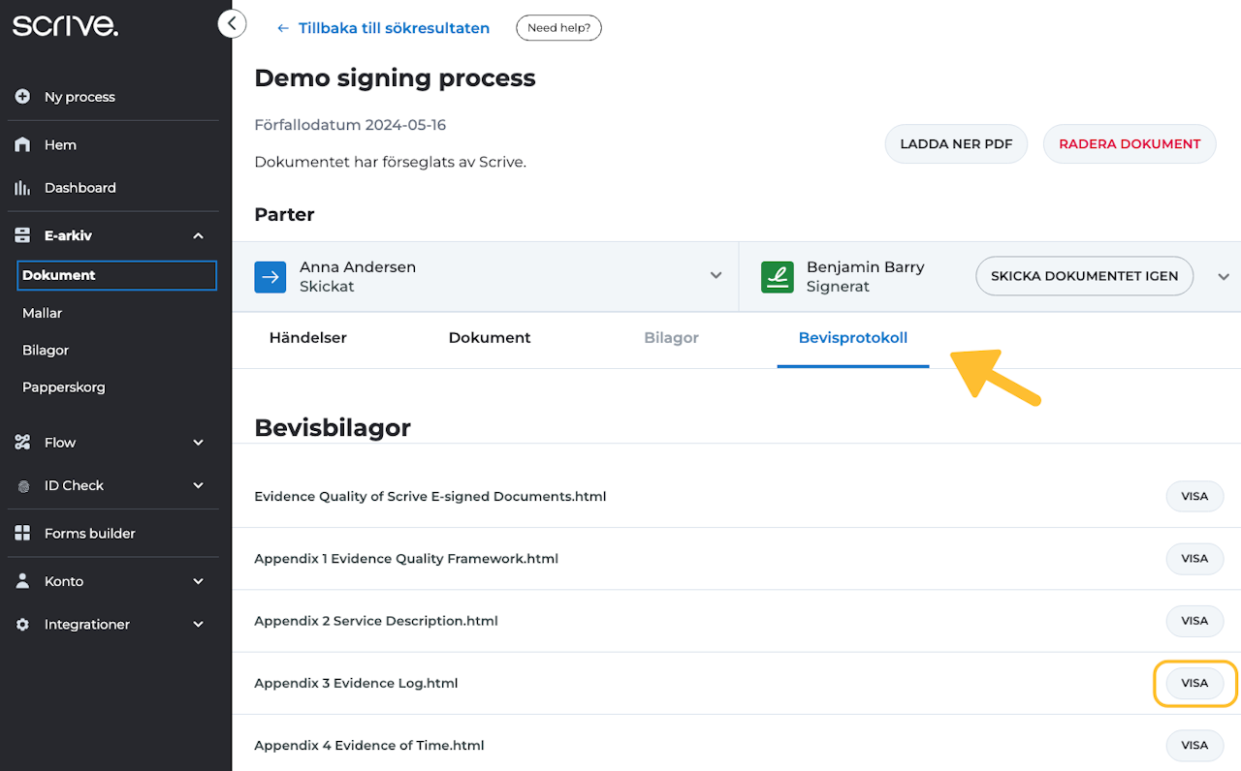
Task: Click the Hem house icon
Action: (x=23, y=144)
